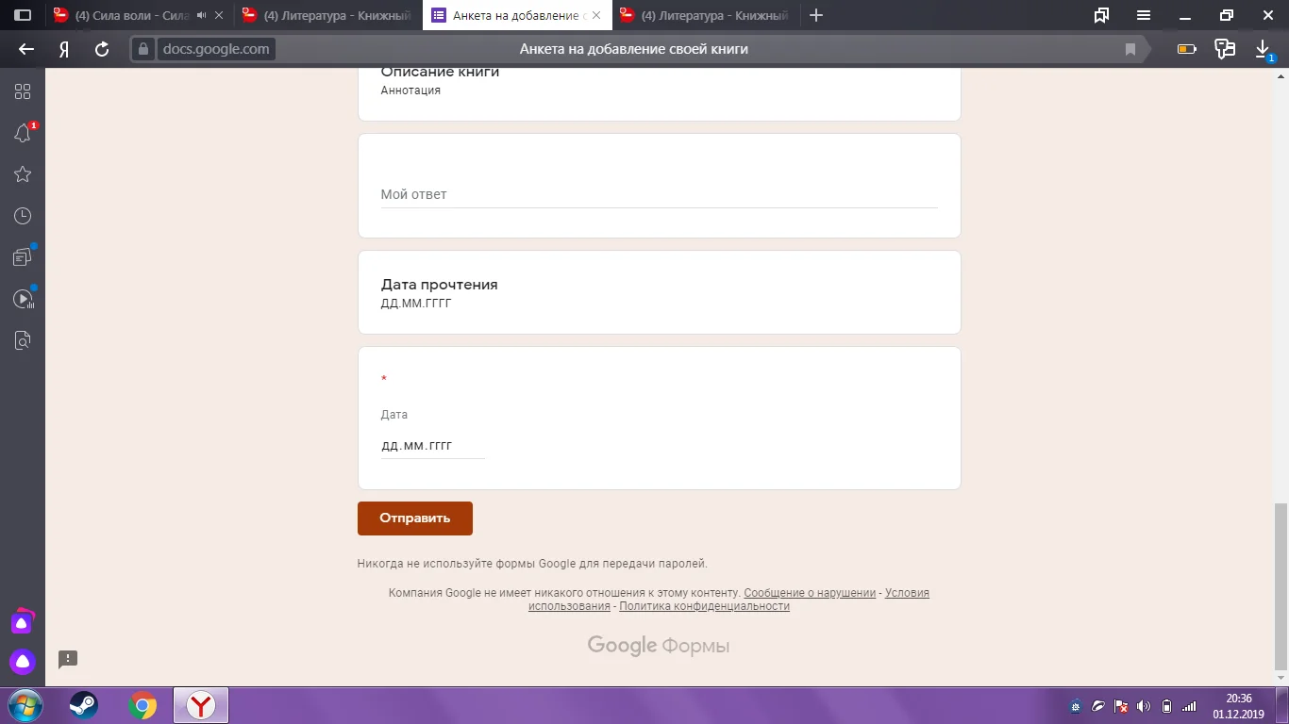
Task: Click the 'Дата прочтения' heading
Action: (x=439, y=285)
